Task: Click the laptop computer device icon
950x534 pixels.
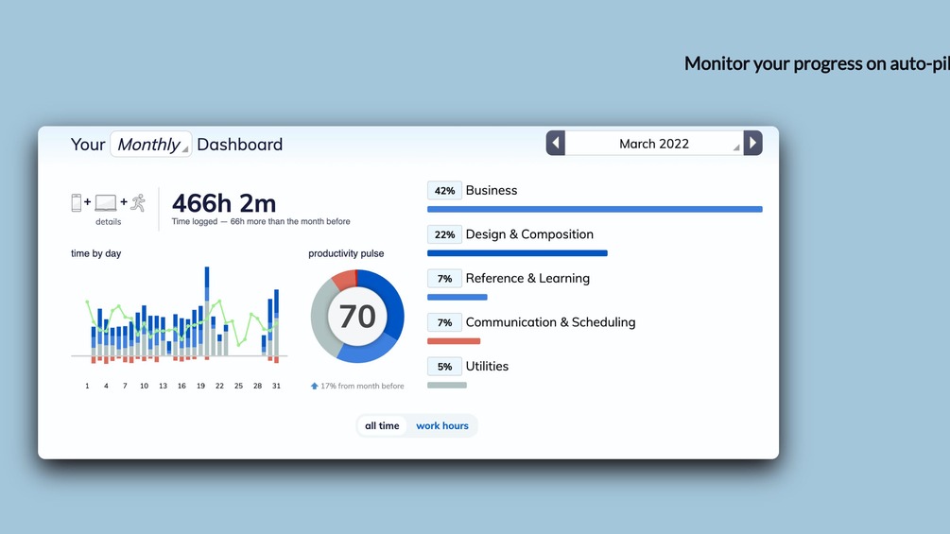Action: 106,203
